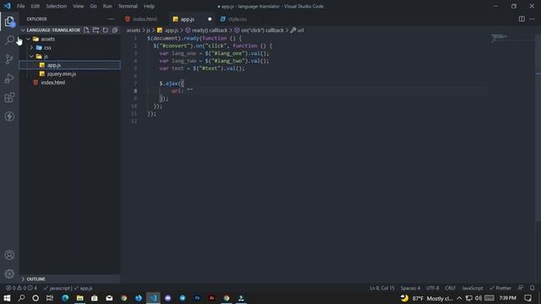Open the Run menu

(x=107, y=6)
